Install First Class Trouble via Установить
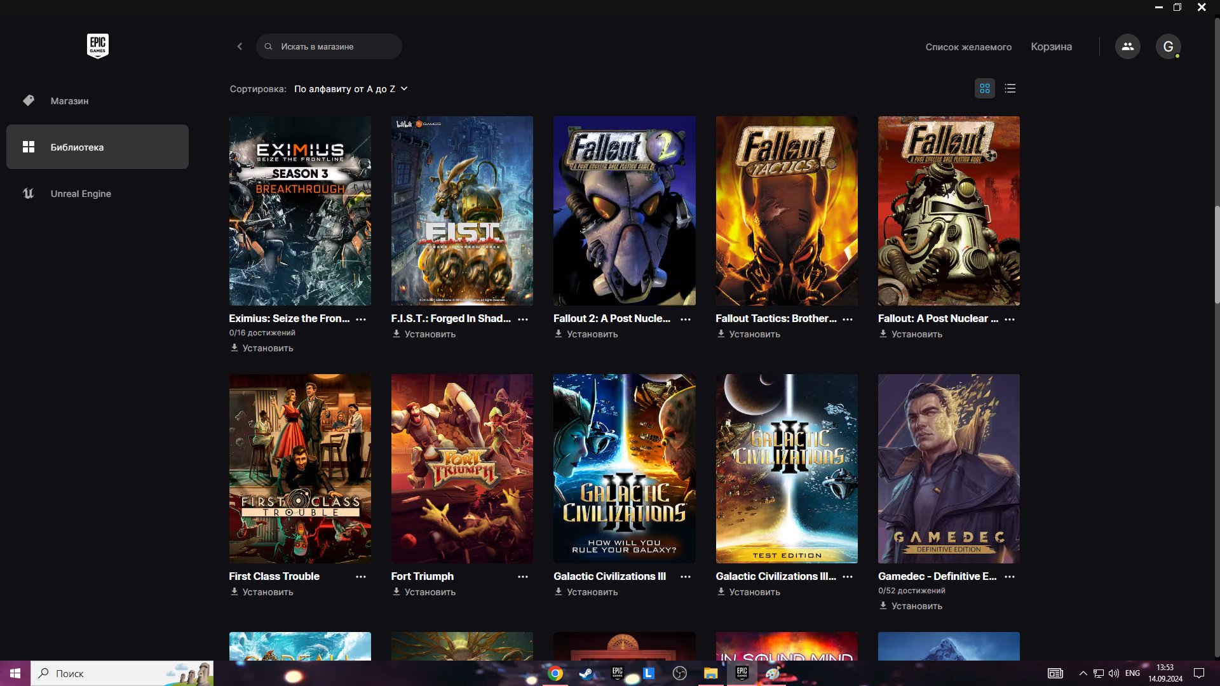 (262, 592)
